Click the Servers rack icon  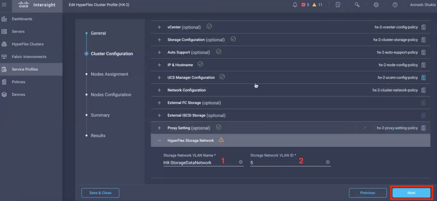click(4, 32)
